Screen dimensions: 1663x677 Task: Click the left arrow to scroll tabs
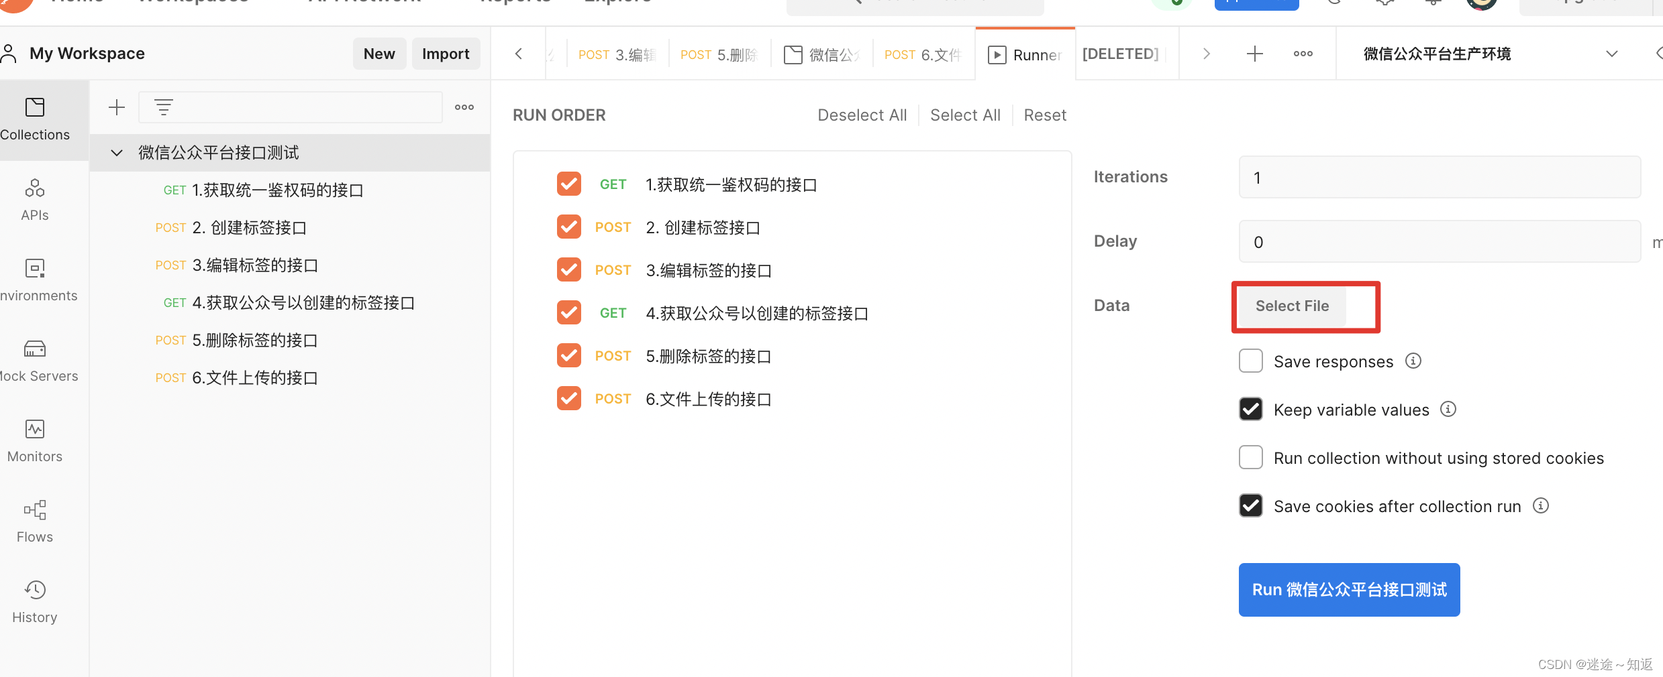pyautogui.click(x=519, y=54)
